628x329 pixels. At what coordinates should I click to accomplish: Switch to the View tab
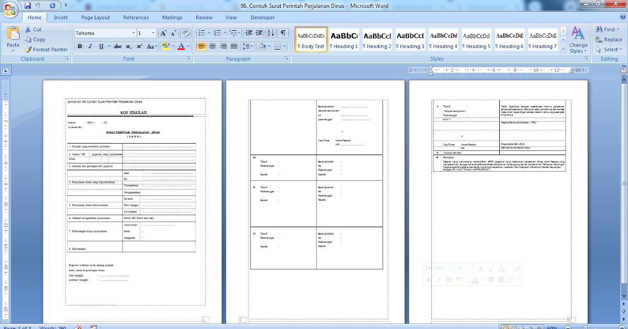(x=231, y=17)
